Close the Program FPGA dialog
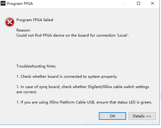Screen dimensions: 161x128 coord(153,3)
